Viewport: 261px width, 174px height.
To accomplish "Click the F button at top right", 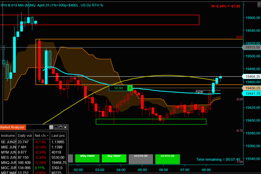I will click(259, 5).
